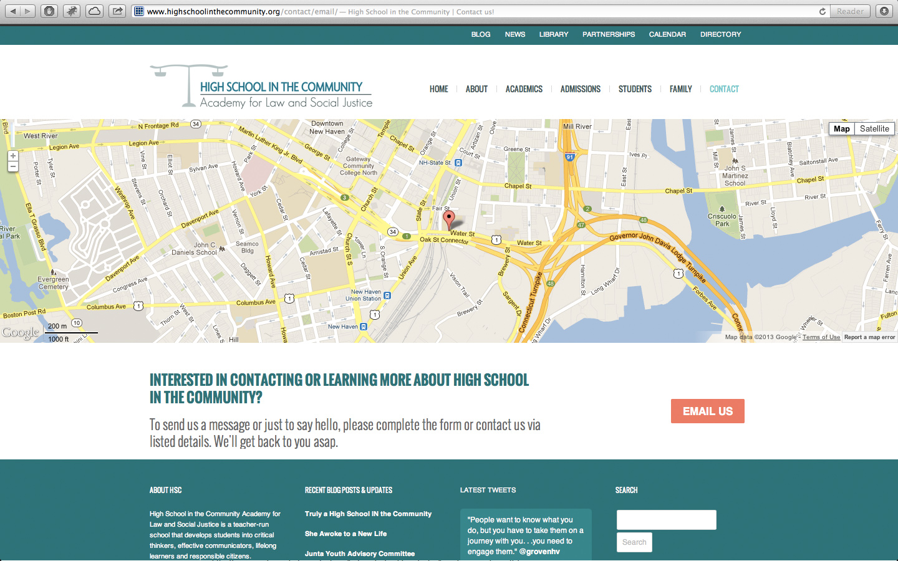Screen dimensions: 898x561
Task: Go to the Calendar page in top bar
Action: point(667,34)
